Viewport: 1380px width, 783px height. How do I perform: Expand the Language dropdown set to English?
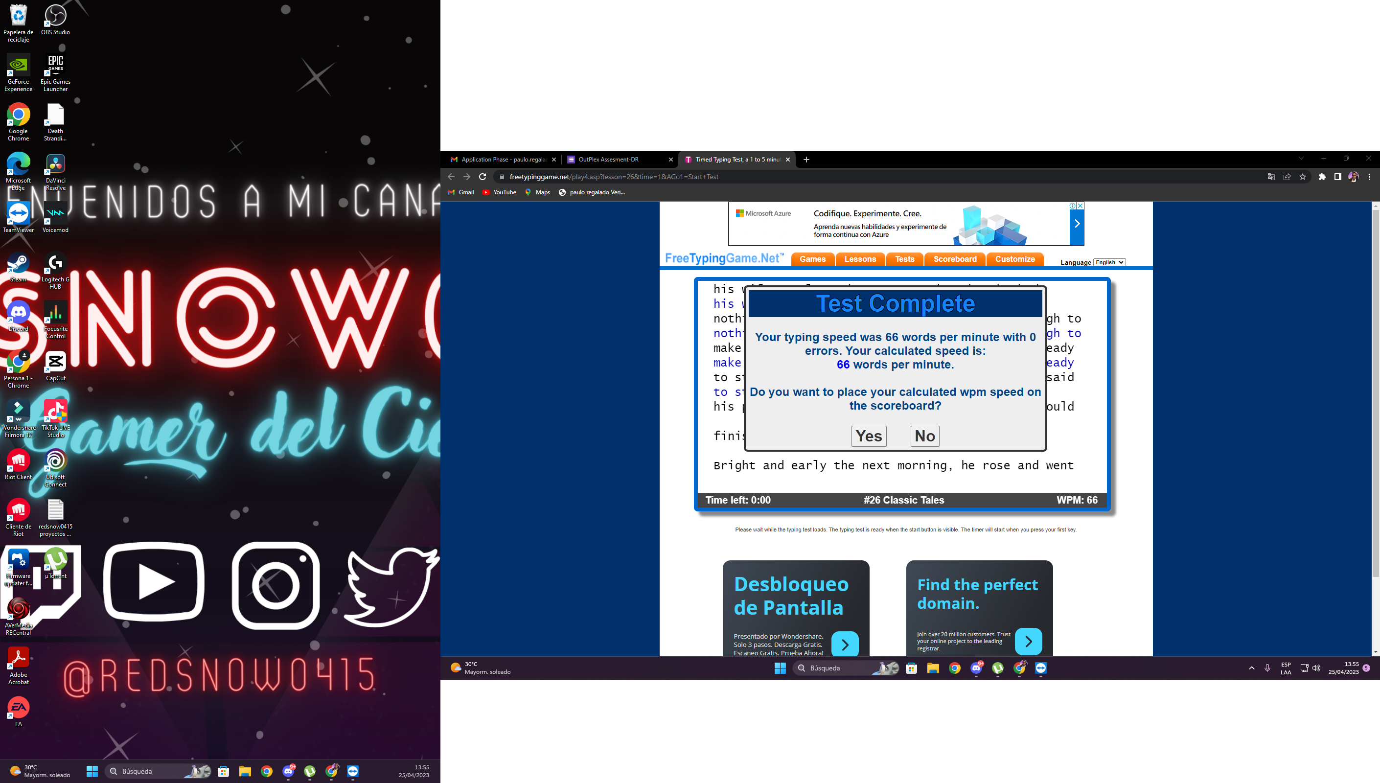[1109, 262]
